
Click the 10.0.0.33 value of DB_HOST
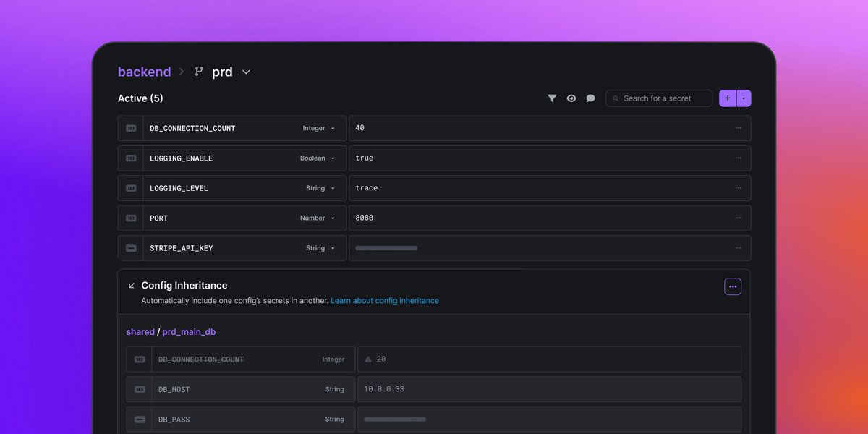(x=384, y=389)
